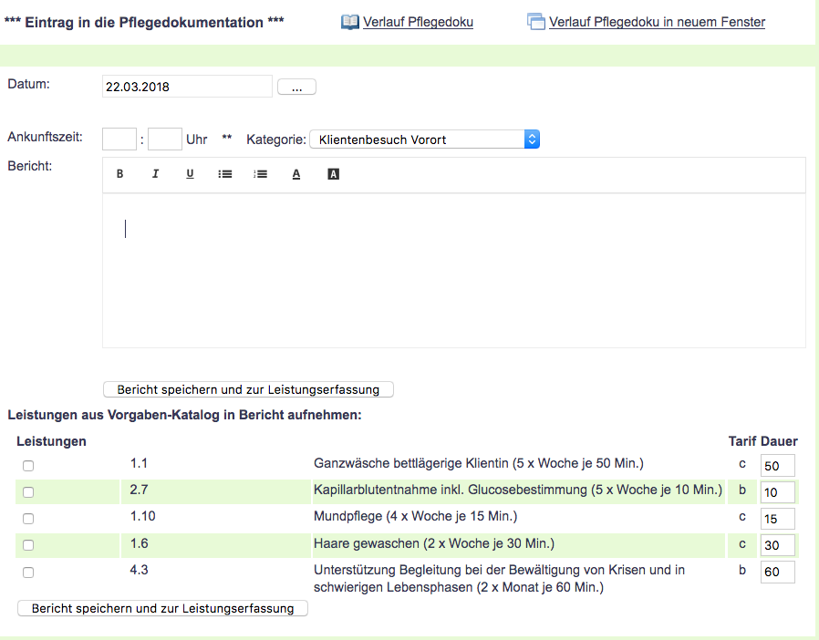Image resolution: width=819 pixels, height=640 pixels.
Task: Click the Dauer field for Mundpflege
Action: [x=777, y=519]
